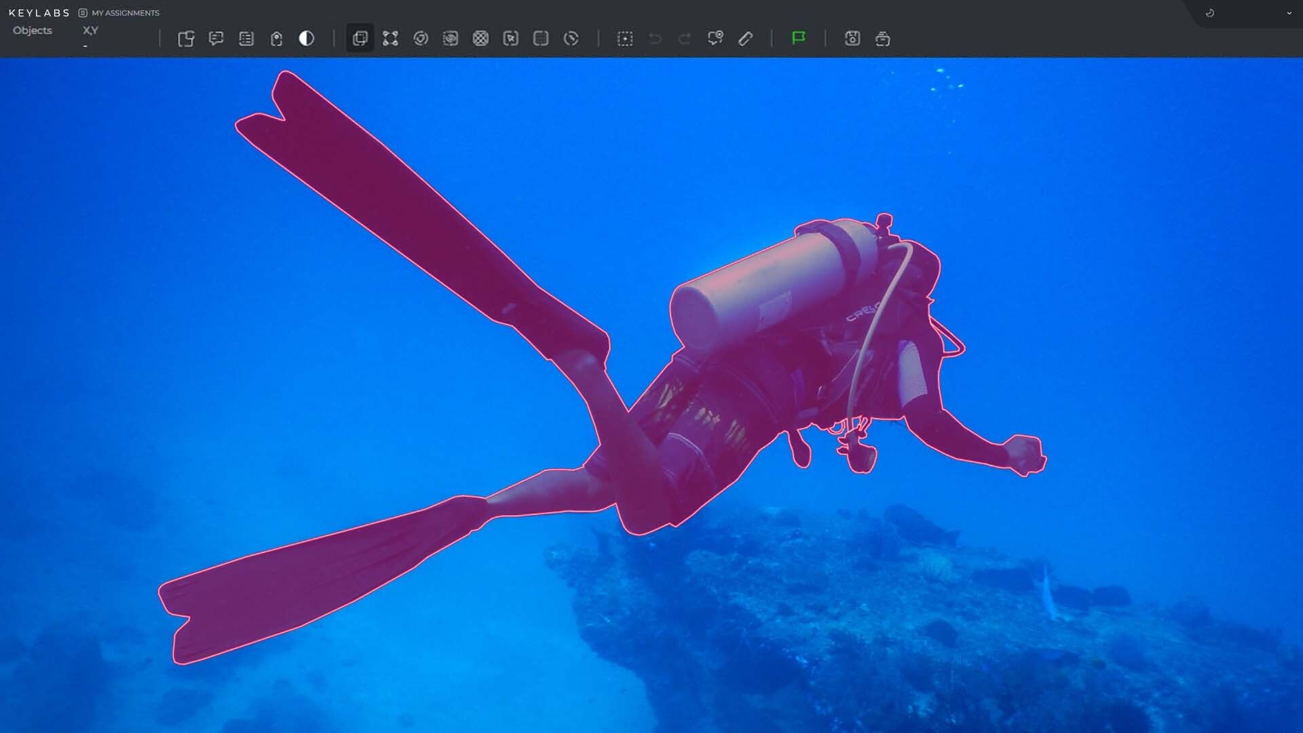Viewport: 1303px width, 733px height.
Task: Toggle the green flag marker
Action: tap(799, 38)
